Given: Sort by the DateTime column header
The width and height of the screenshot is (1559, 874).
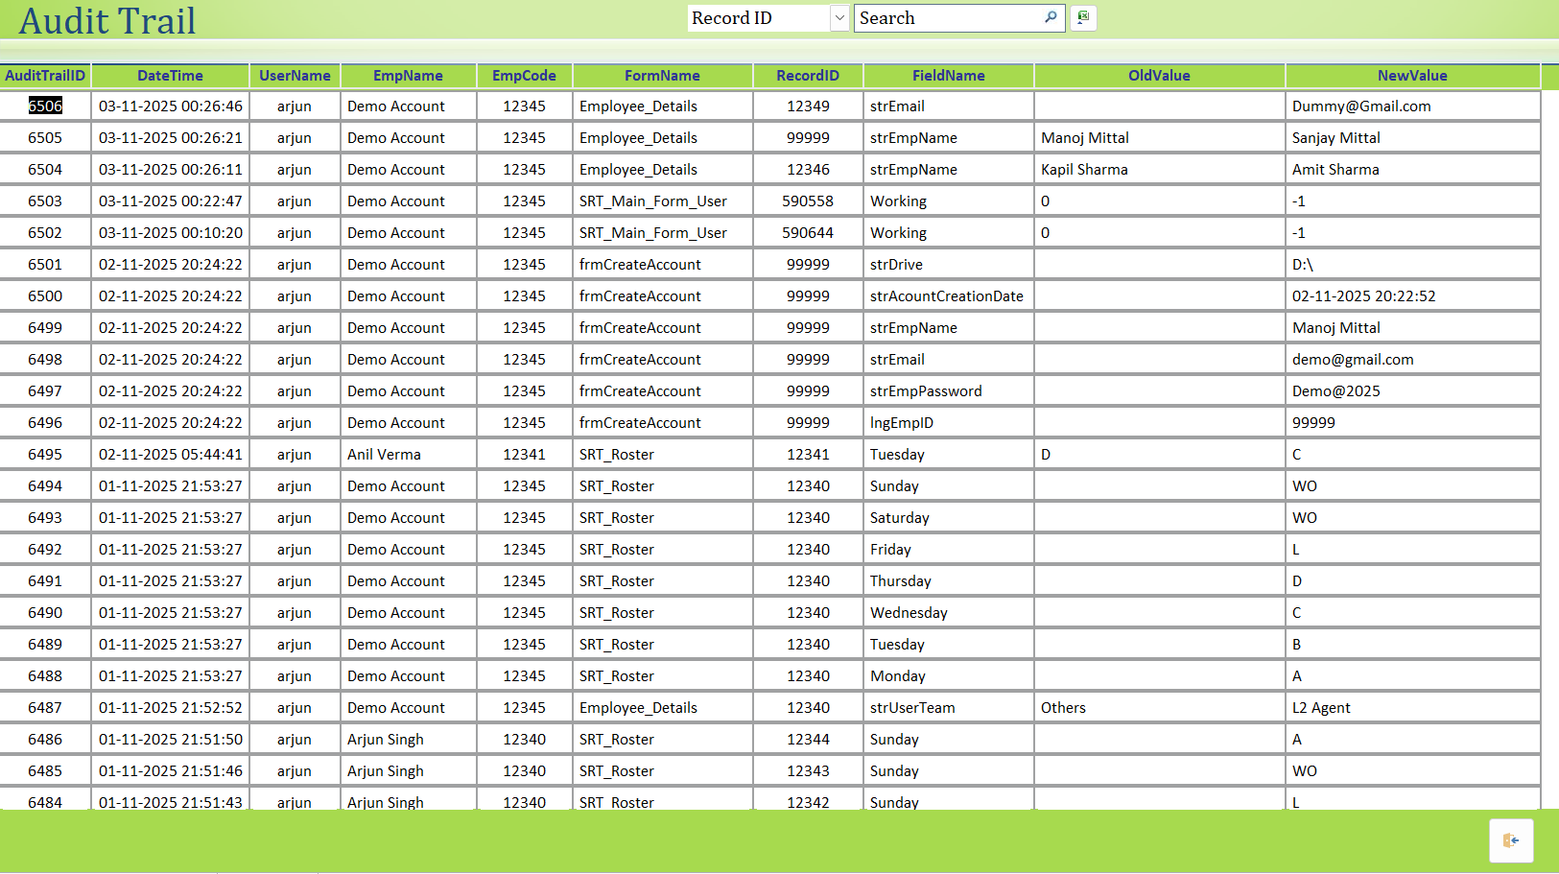Looking at the screenshot, I should coord(170,76).
